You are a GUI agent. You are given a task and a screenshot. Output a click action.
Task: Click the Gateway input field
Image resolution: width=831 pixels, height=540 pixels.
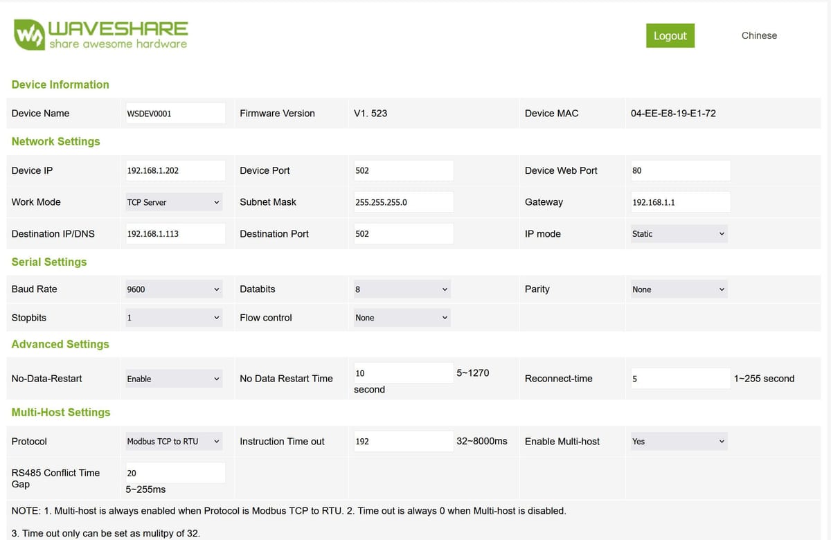[x=681, y=202]
